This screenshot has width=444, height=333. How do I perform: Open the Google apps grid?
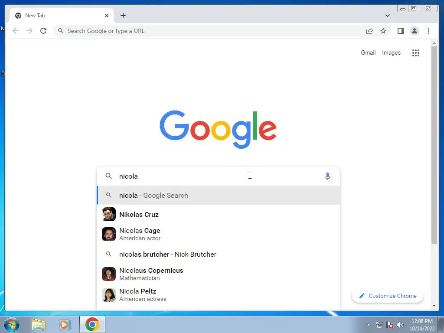tap(415, 52)
